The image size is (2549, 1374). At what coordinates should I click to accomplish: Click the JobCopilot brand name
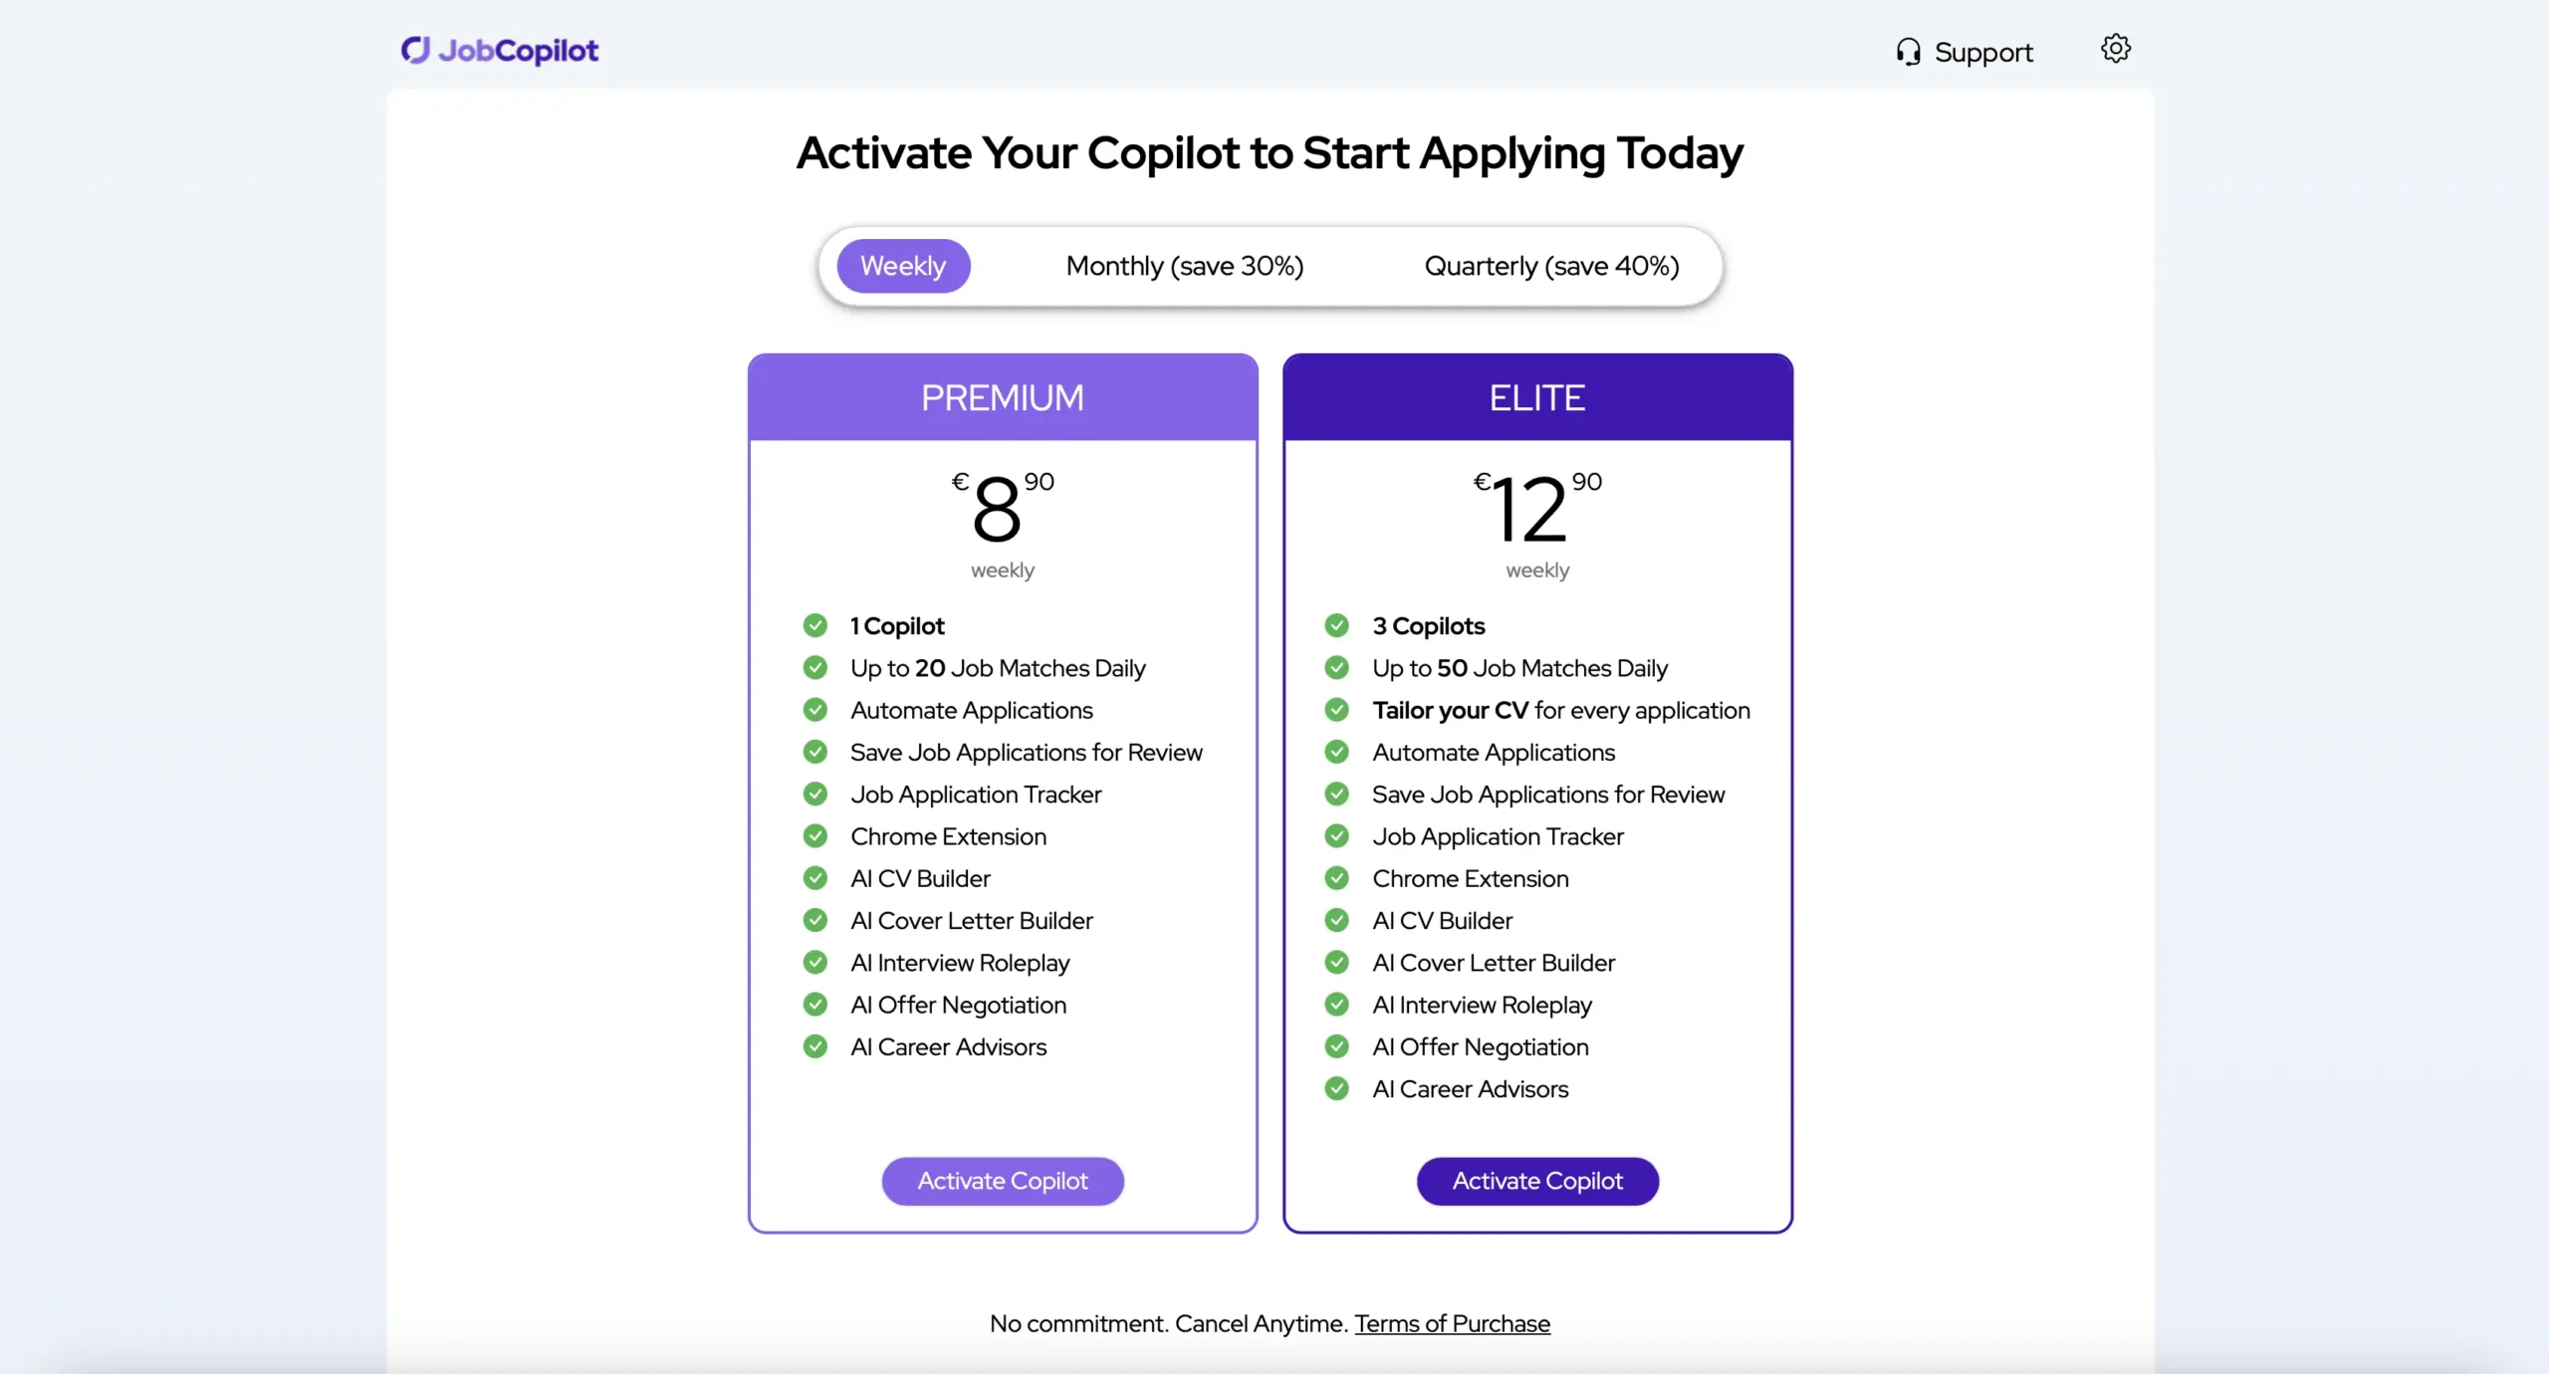pos(519,50)
